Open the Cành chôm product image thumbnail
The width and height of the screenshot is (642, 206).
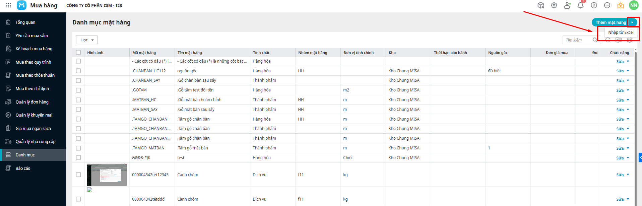click(x=107, y=175)
